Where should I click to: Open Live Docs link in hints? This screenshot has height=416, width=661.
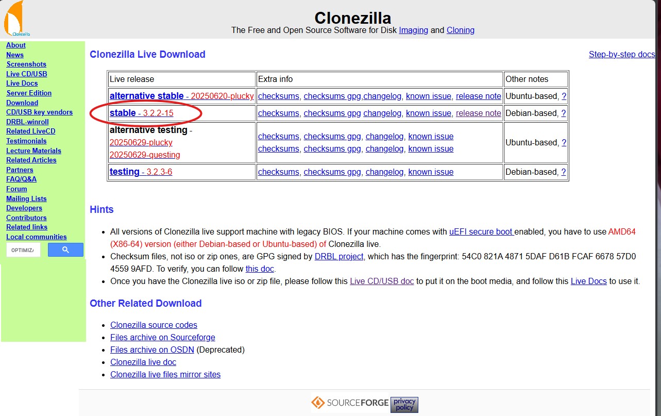[x=589, y=281]
